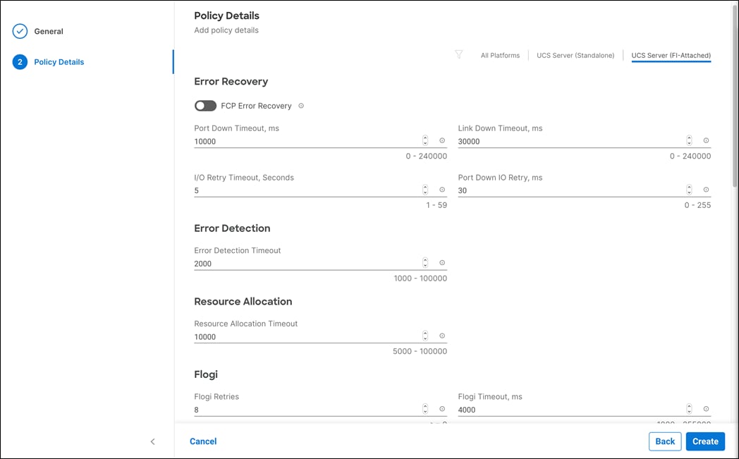The image size is (739, 459).
Task: Click the Port Down IO Retry info icon
Action: tap(706, 190)
